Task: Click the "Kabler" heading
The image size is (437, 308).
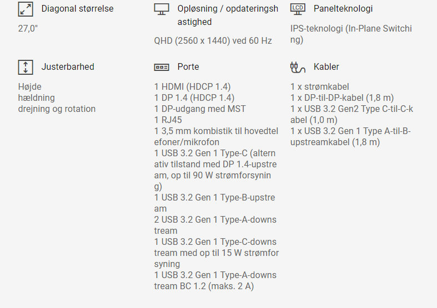Action: coord(327,67)
